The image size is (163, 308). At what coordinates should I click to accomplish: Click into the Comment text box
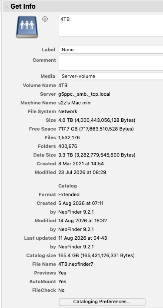click(111, 63)
